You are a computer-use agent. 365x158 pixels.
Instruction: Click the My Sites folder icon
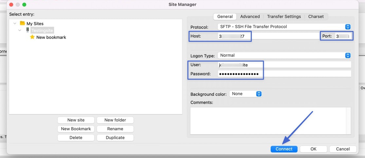click(22, 23)
